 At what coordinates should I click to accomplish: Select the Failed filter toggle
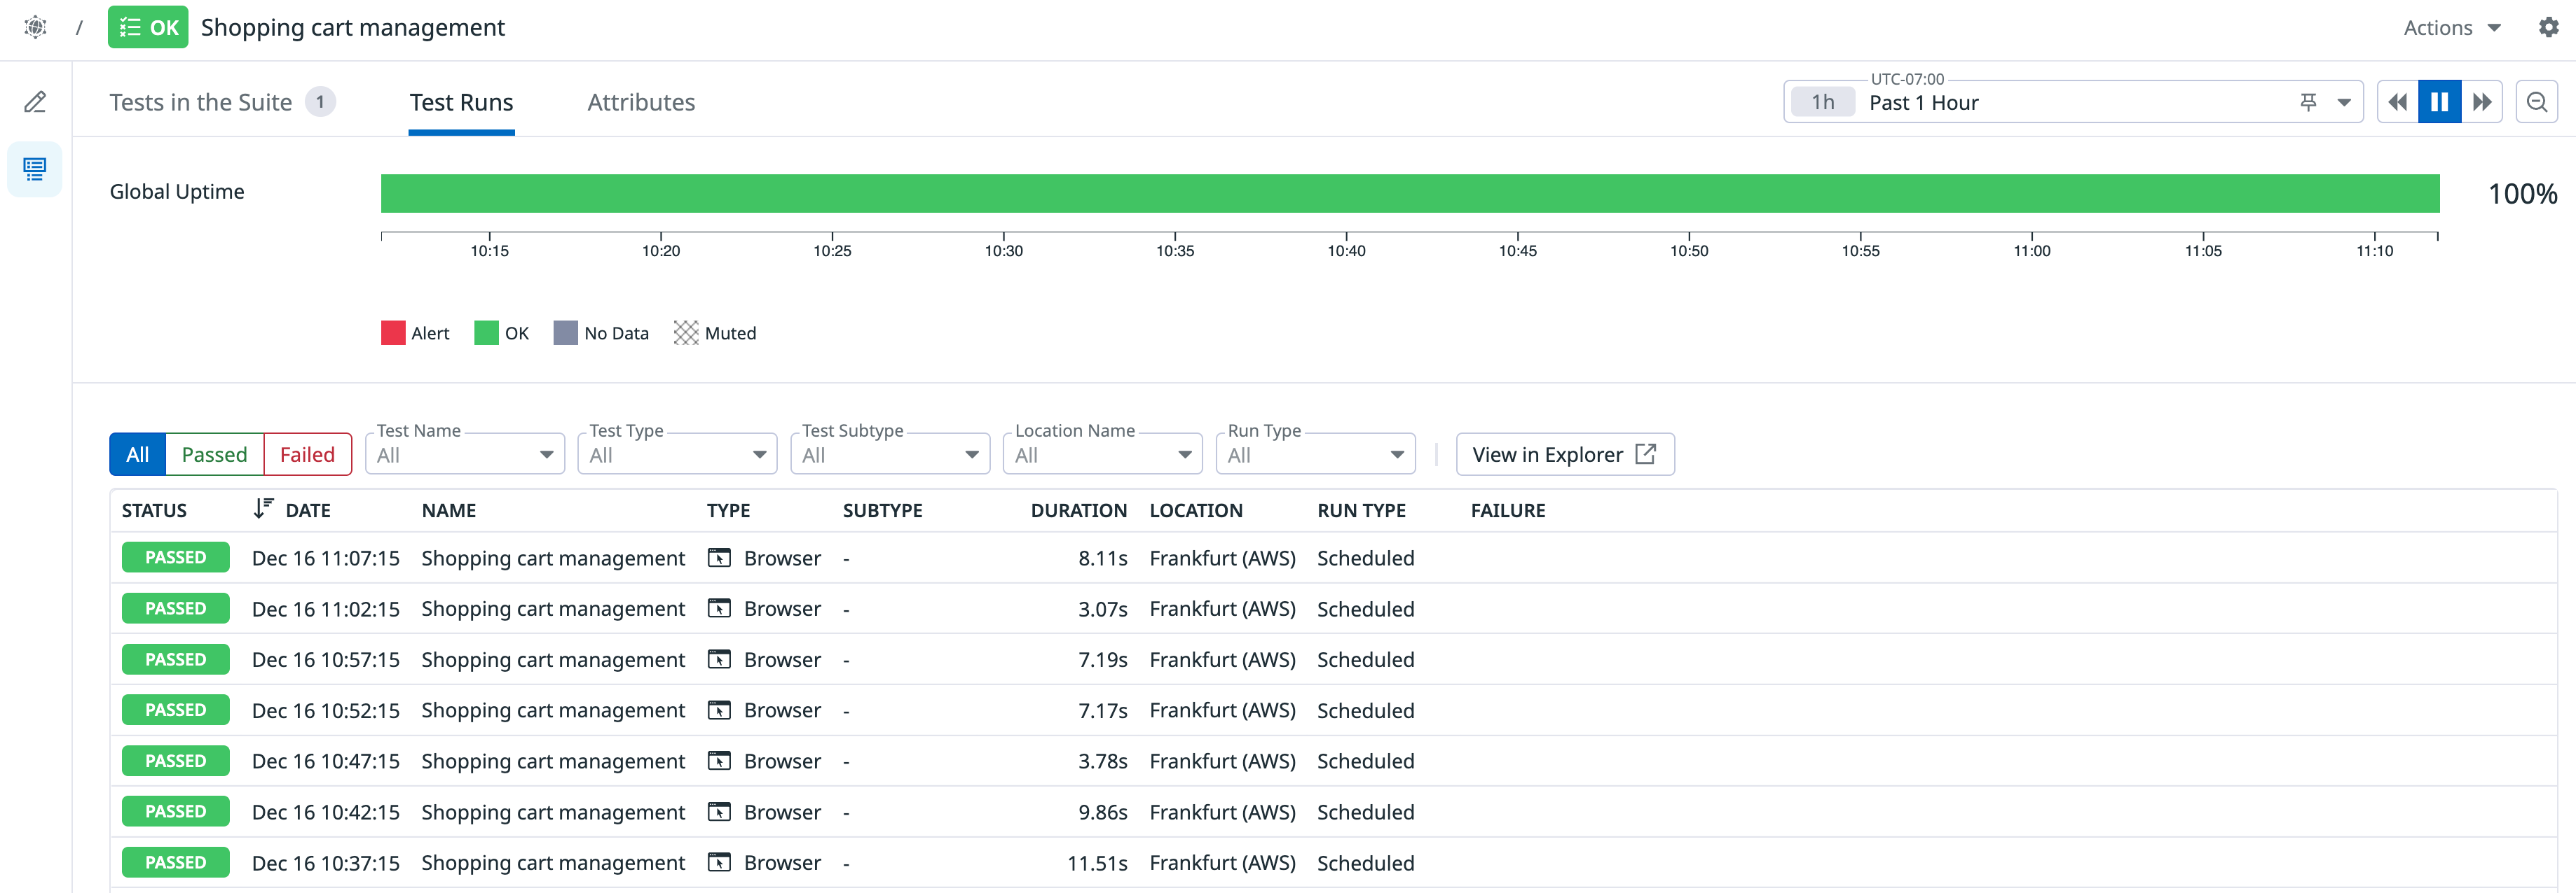tap(307, 454)
